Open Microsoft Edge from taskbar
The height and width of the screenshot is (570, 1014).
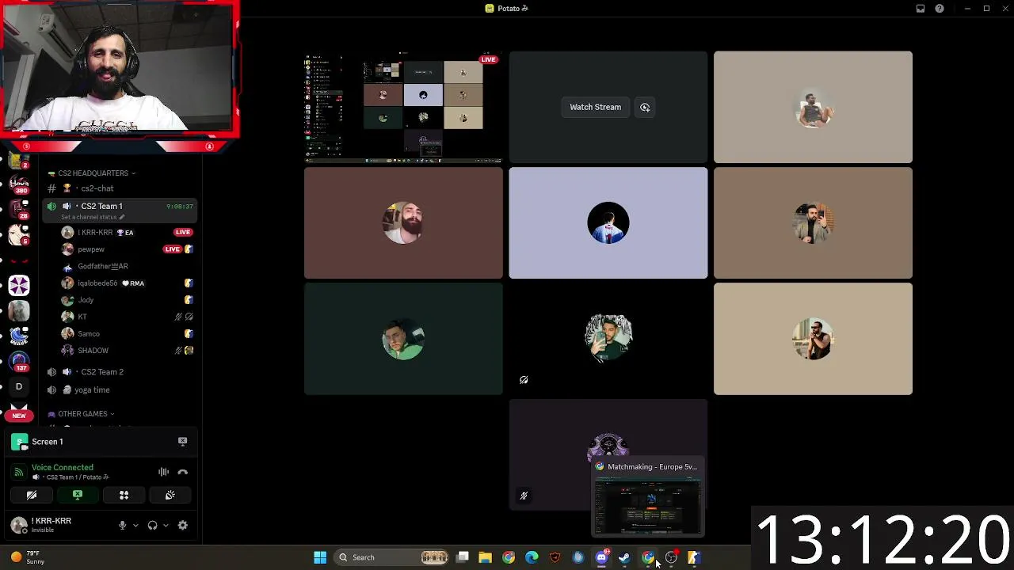coord(532,557)
